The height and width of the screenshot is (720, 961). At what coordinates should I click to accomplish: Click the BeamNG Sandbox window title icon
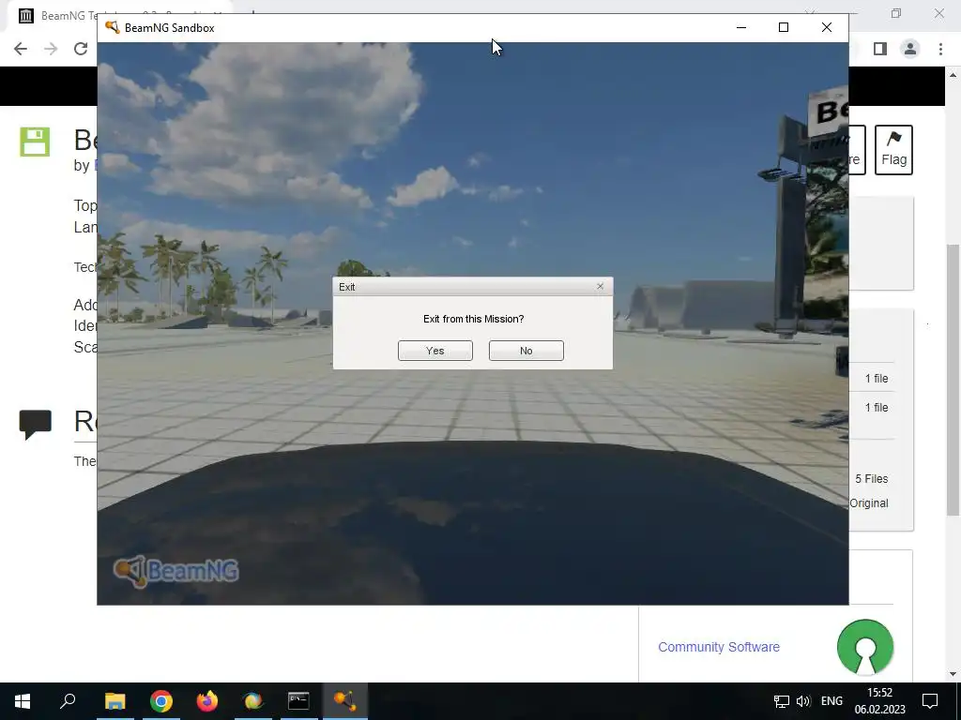pyautogui.click(x=113, y=27)
